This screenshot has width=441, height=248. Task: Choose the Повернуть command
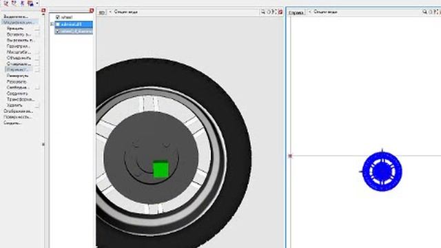(x=17, y=76)
